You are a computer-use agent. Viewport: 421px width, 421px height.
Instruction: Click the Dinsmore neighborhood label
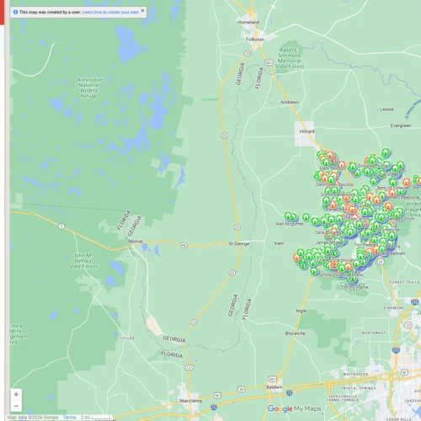coord(394,308)
